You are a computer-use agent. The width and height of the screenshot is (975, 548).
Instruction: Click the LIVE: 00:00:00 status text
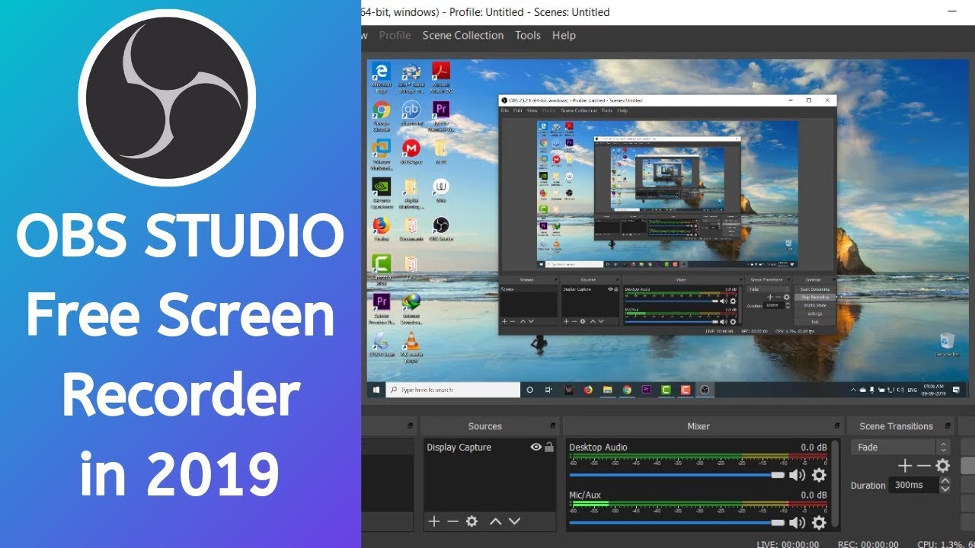click(788, 544)
